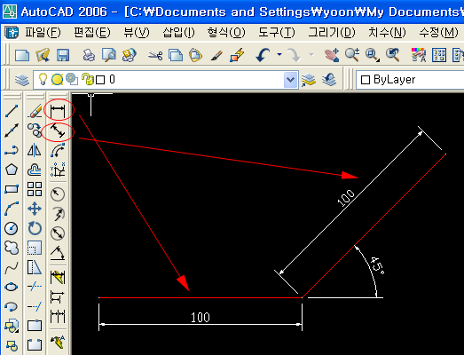This screenshot has height=355, width=464.
Task: Select the Array tool
Action: (35, 189)
